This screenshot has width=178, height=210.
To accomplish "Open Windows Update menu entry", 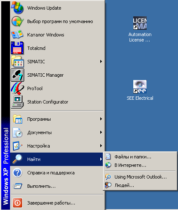I will [57, 8].
